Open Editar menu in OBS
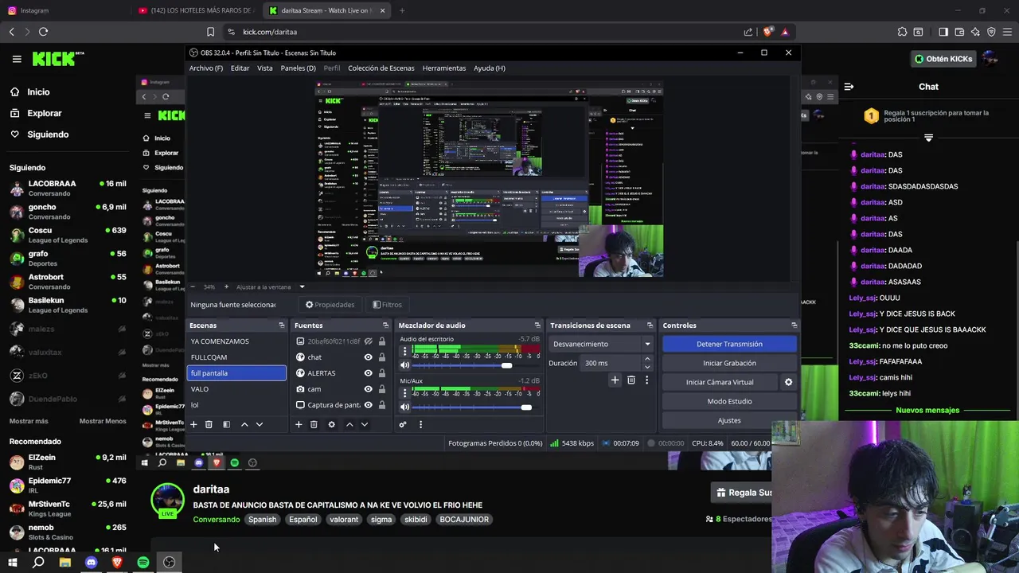 (x=240, y=68)
